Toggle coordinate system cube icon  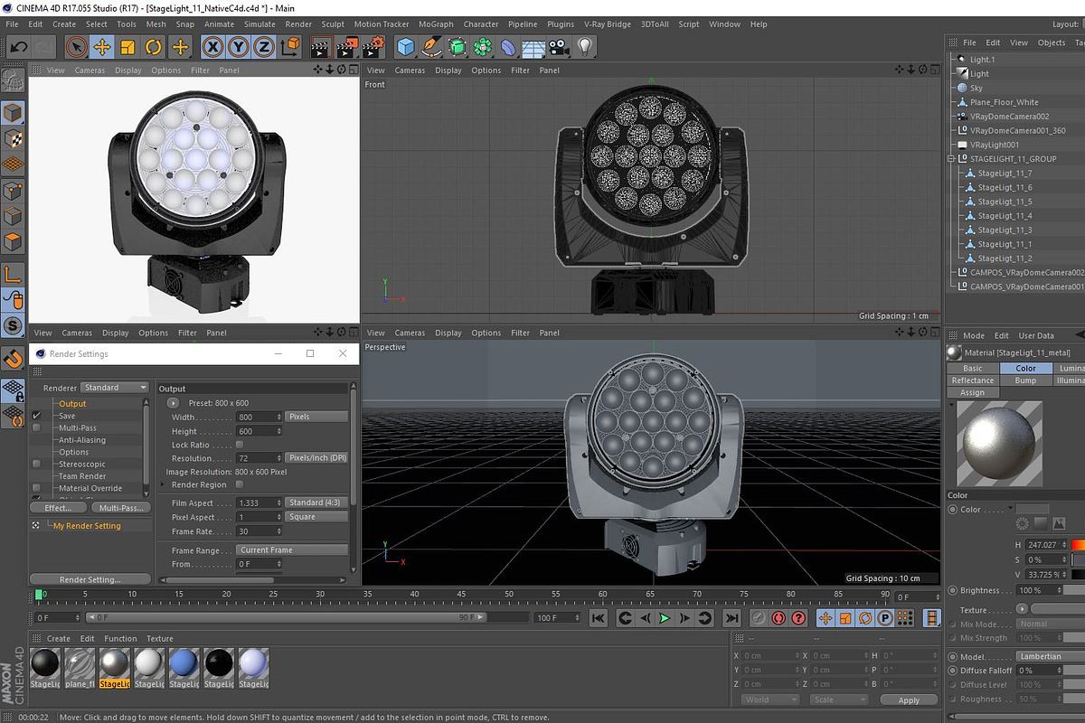(289, 47)
